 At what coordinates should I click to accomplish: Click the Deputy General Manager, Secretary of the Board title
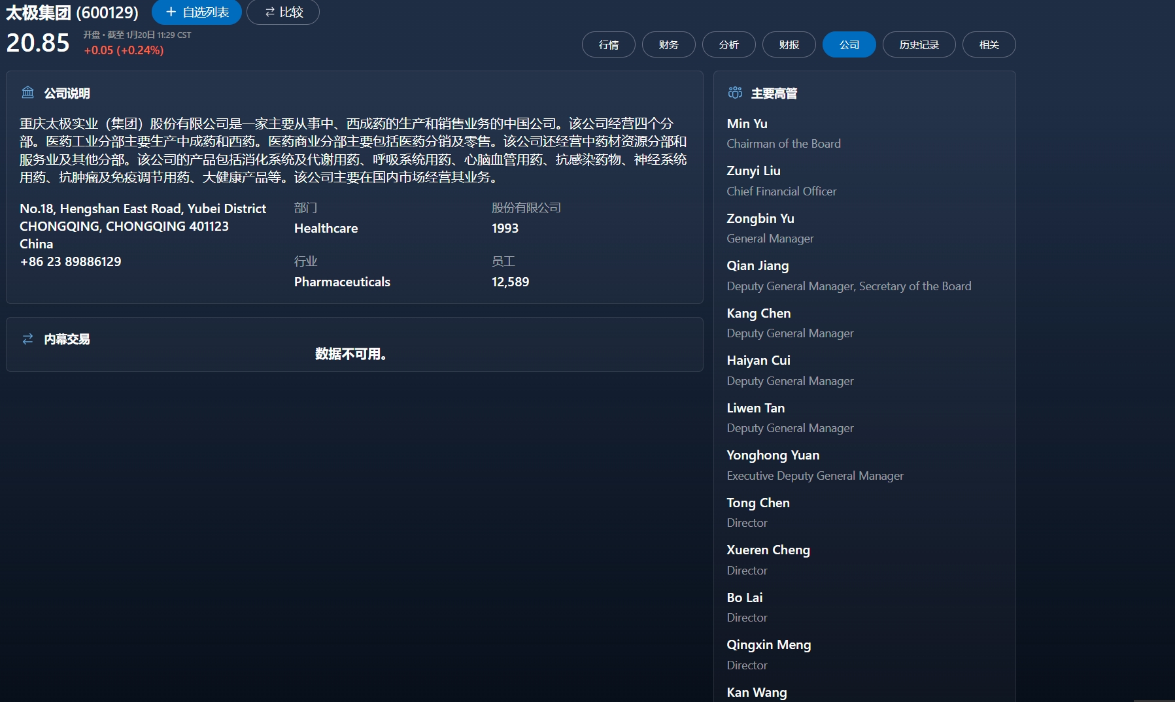tap(849, 286)
